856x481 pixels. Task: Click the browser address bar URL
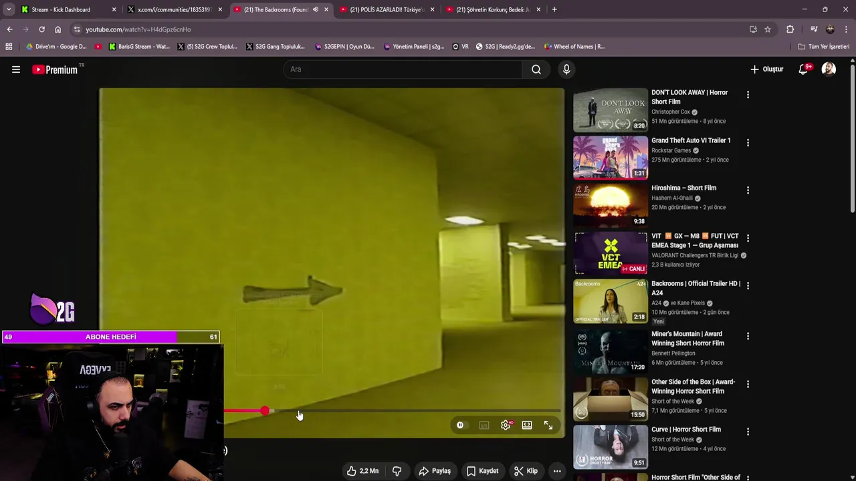point(138,29)
